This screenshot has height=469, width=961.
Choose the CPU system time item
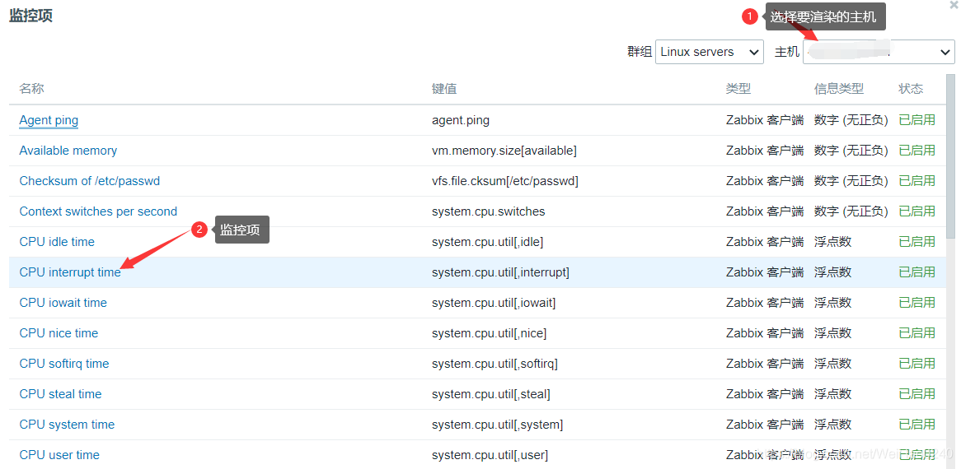(x=67, y=425)
